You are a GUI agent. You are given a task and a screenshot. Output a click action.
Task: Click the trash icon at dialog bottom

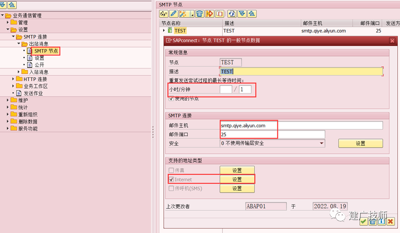point(372,221)
